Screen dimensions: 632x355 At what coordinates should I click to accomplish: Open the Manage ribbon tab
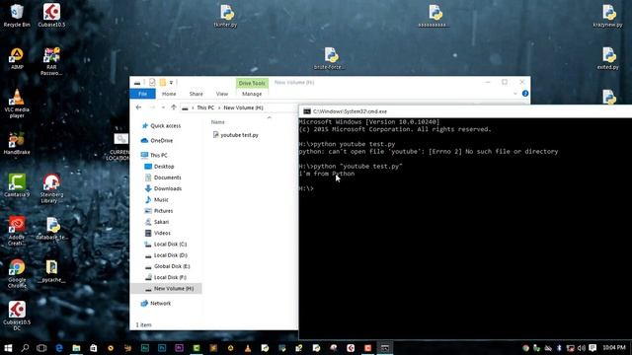pos(252,94)
